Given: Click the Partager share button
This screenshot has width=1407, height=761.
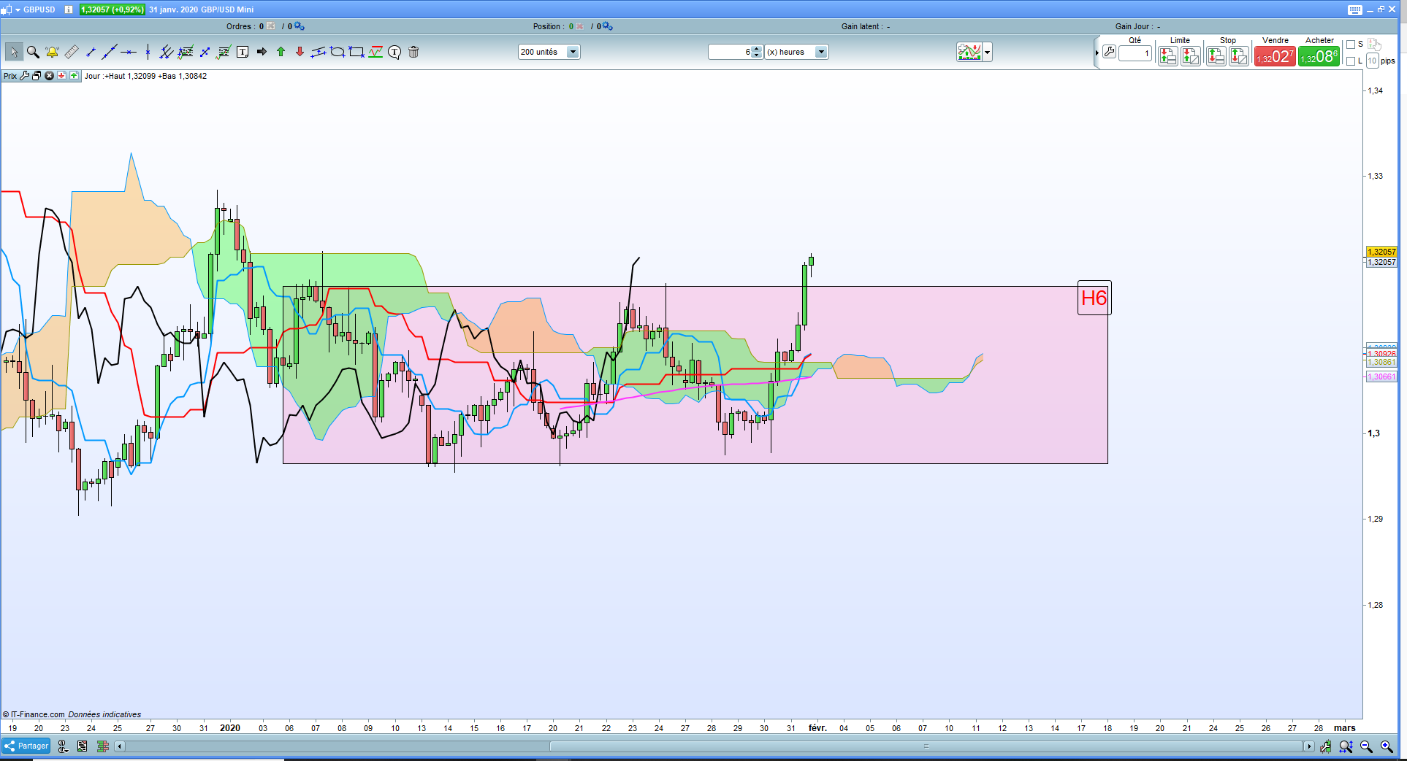Looking at the screenshot, I should tap(26, 746).
